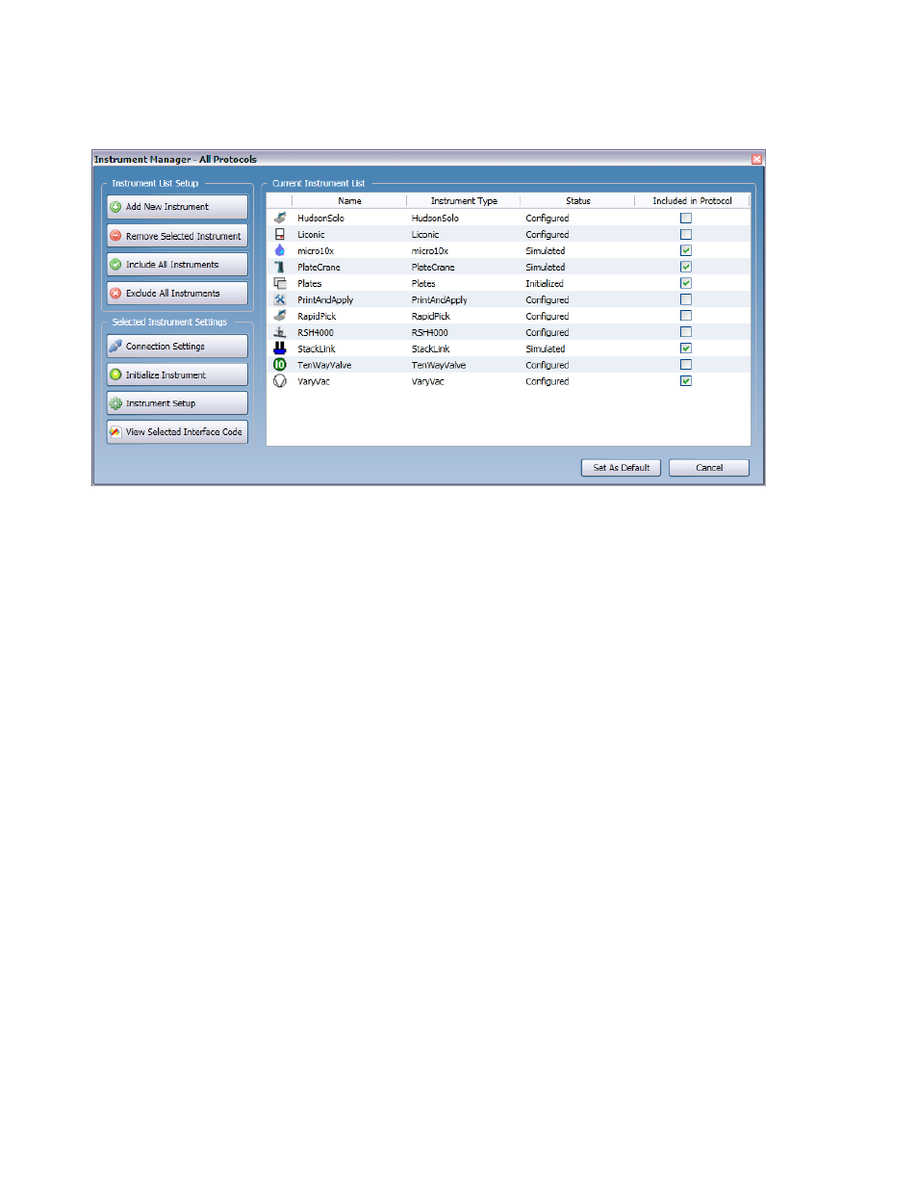
Task: Check RapidPick Included in Protocol checkbox
Action: pyautogui.click(x=686, y=316)
